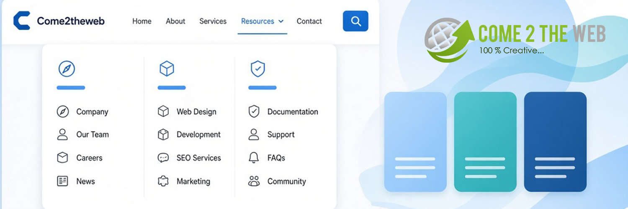This screenshot has width=628, height=209.
Task: Click the cube icon beside Development
Action: coord(163,135)
